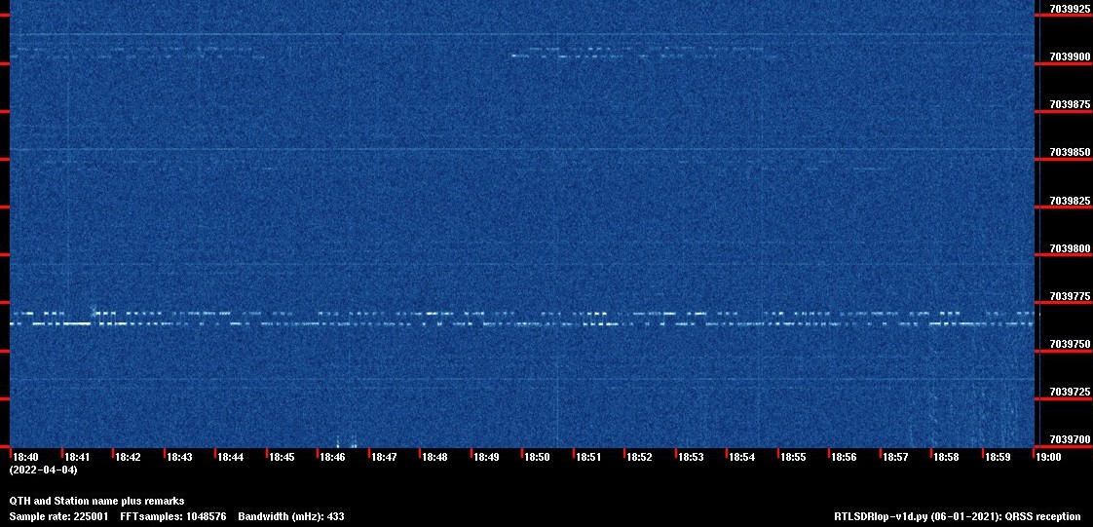Click the 18:46 time axis label
The height and width of the screenshot is (527, 1093).
coord(332,457)
